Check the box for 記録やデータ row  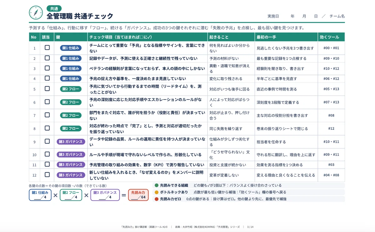(x=47, y=58)
